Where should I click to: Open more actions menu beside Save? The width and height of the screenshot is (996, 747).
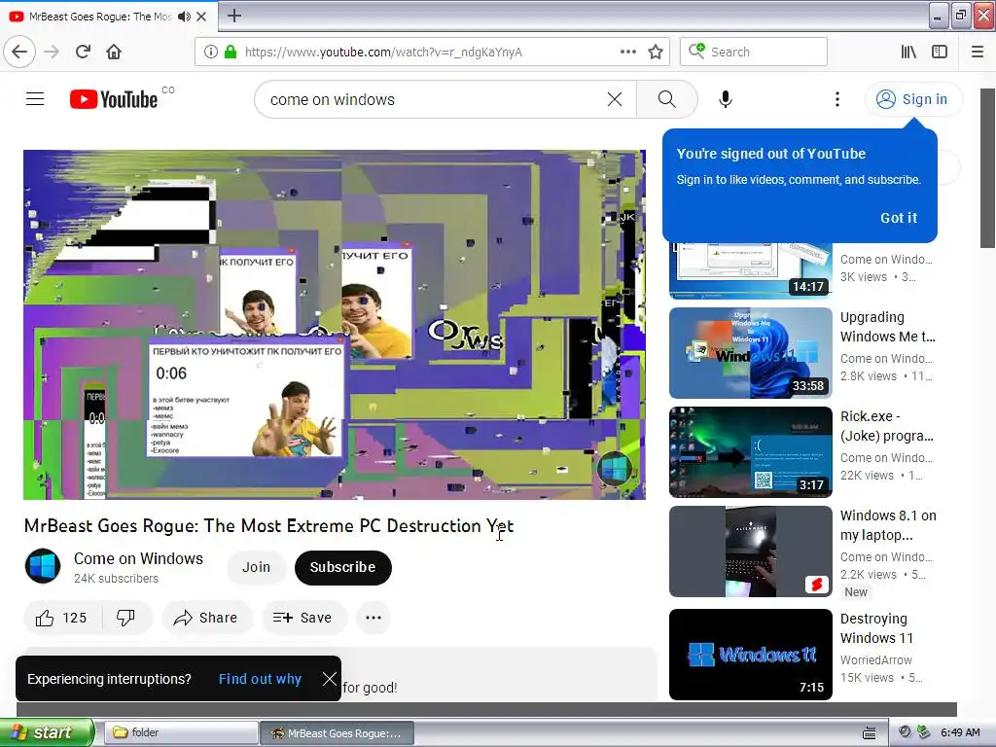[373, 618]
